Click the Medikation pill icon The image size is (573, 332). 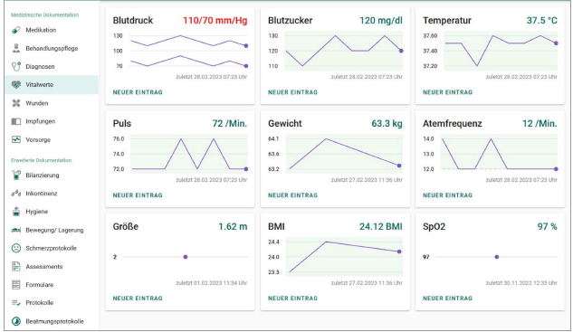(x=16, y=30)
